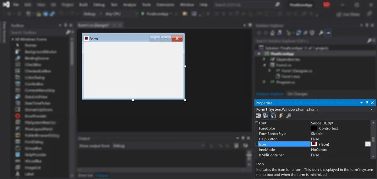Click Properties scrollbar down arrow

pos(373,156)
